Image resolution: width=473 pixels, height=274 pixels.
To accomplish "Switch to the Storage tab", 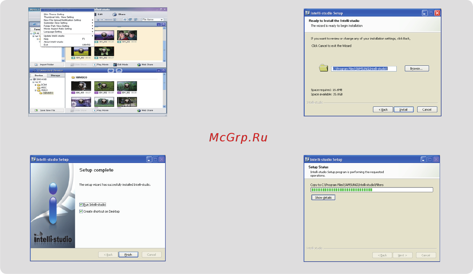I will [55, 75].
